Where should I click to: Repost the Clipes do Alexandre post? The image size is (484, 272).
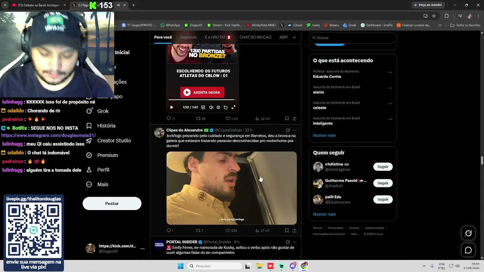(x=200, y=230)
